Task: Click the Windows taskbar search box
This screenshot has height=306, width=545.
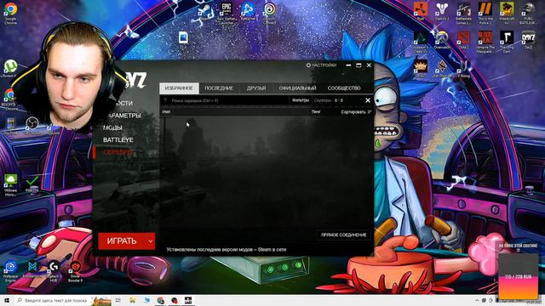Action: tap(62, 300)
